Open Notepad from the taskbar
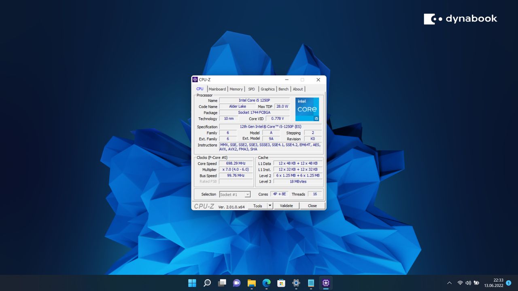This screenshot has height=291, width=518. click(311, 283)
